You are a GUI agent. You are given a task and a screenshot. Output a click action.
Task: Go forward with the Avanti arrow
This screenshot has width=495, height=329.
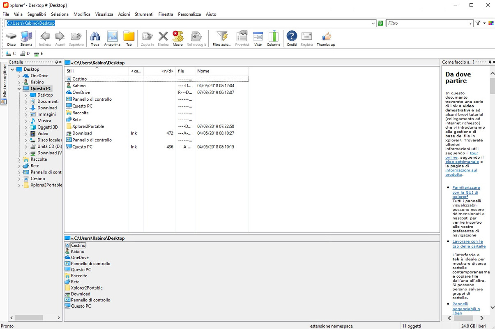point(60,39)
